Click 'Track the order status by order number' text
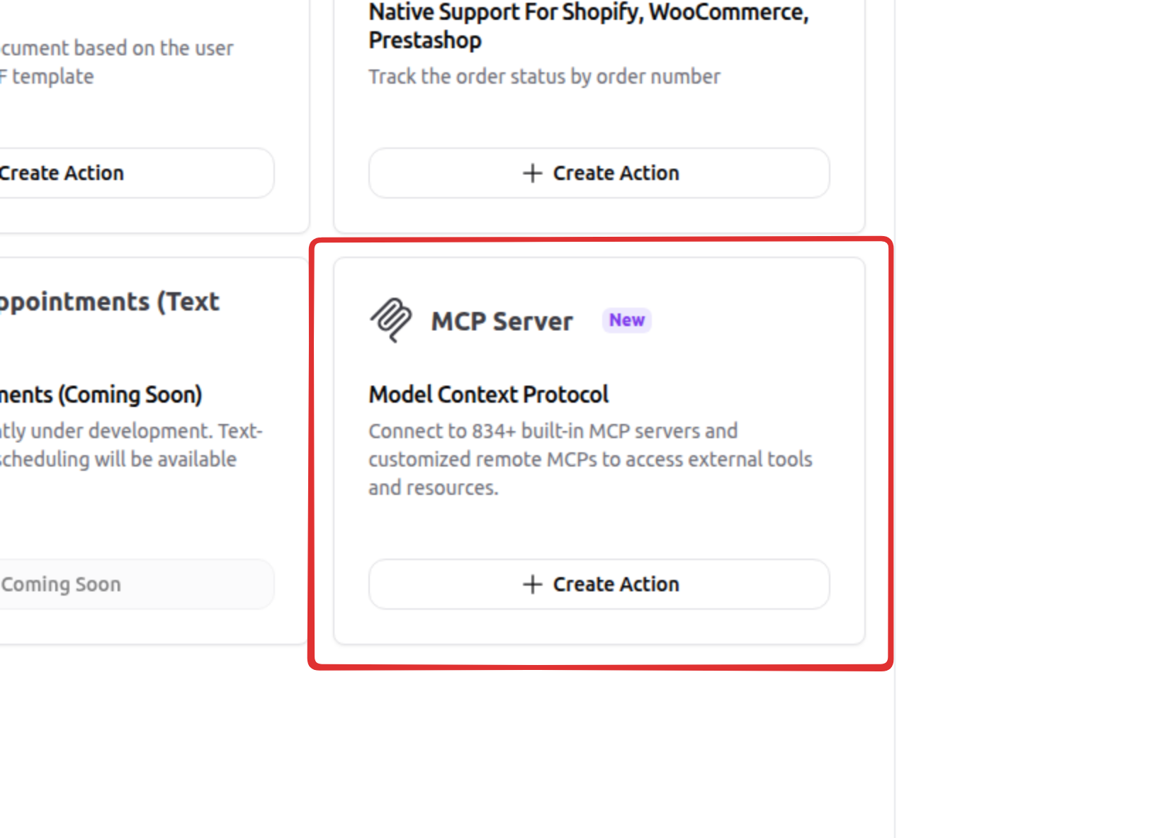The height and width of the screenshot is (838, 1169). (544, 77)
